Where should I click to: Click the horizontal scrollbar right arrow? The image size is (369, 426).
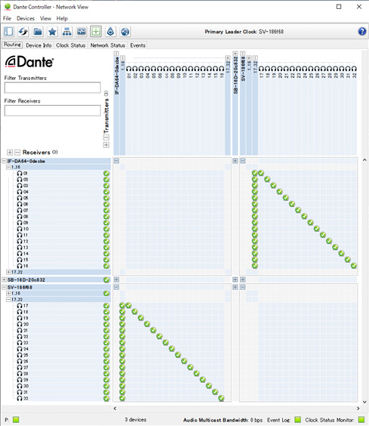pyautogui.click(x=358, y=409)
